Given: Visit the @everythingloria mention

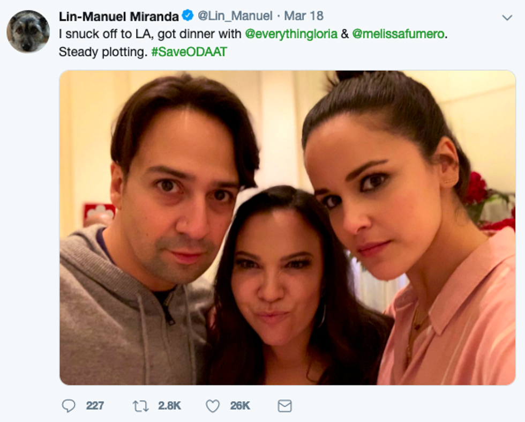Looking at the screenshot, I should click(291, 34).
